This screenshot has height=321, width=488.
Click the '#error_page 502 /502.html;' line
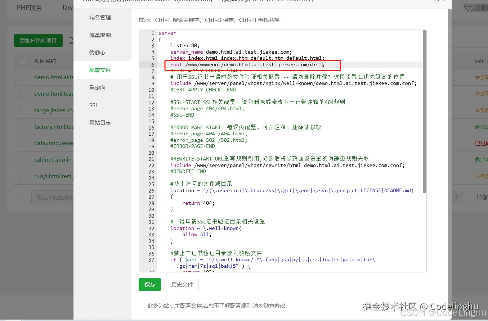click(x=209, y=140)
